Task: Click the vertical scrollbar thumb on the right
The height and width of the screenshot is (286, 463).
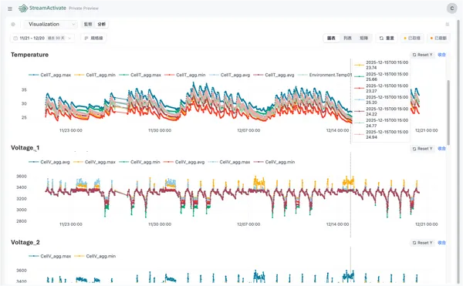Action: [x=449, y=112]
